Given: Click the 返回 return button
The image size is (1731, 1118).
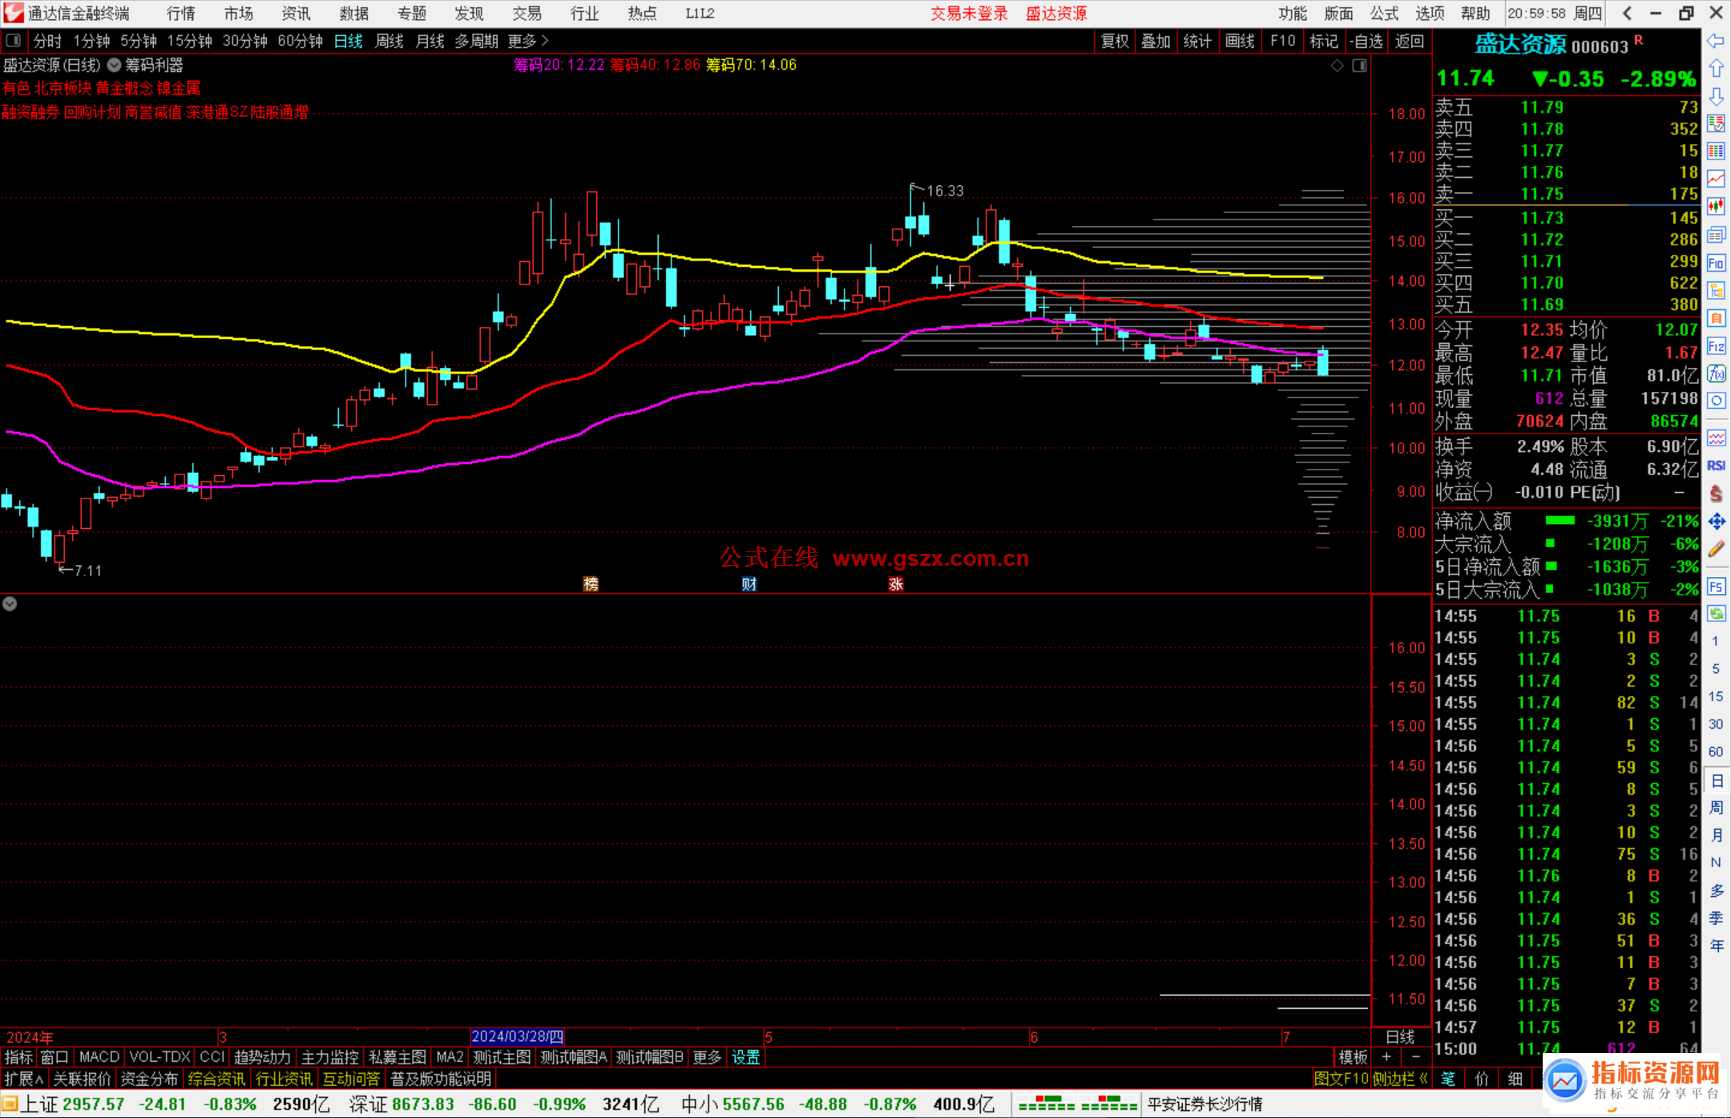Looking at the screenshot, I should pos(1409,41).
